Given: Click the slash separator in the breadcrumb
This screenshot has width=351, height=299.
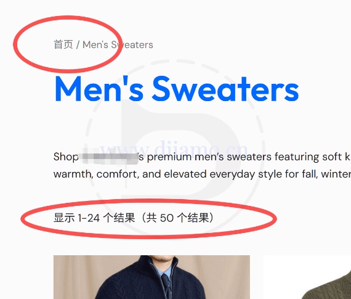Looking at the screenshot, I should coord(78,44).
